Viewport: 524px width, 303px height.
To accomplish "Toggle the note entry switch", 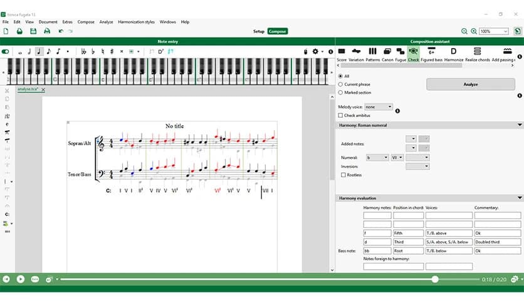I will [x=6, y=51].
